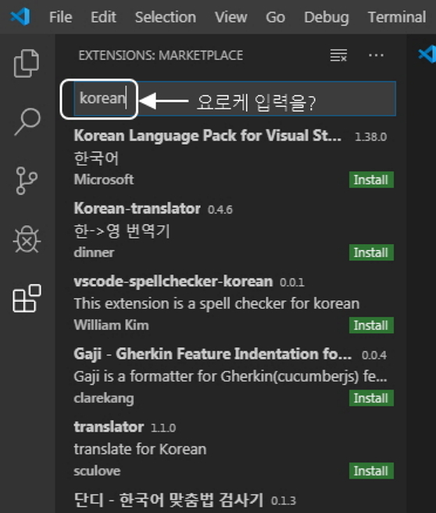This screenshot has height=513, width=436.
Task: Click 'translate for Korean' description
Action: (140, 449)
